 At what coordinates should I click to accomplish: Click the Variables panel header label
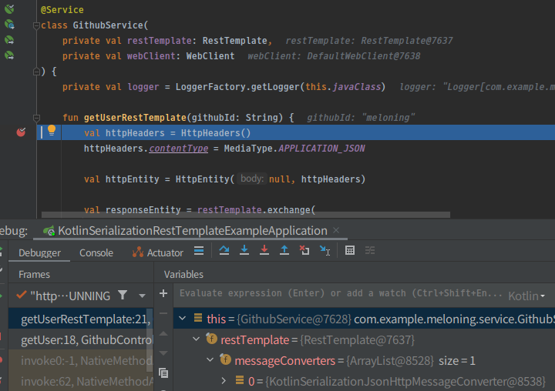[x=183, y=274]
